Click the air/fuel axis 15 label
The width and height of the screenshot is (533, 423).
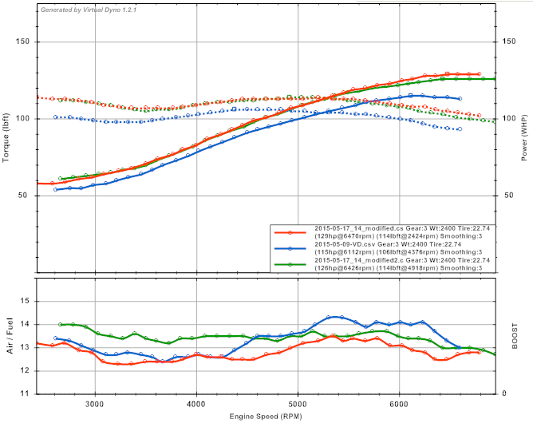point(26,301)
